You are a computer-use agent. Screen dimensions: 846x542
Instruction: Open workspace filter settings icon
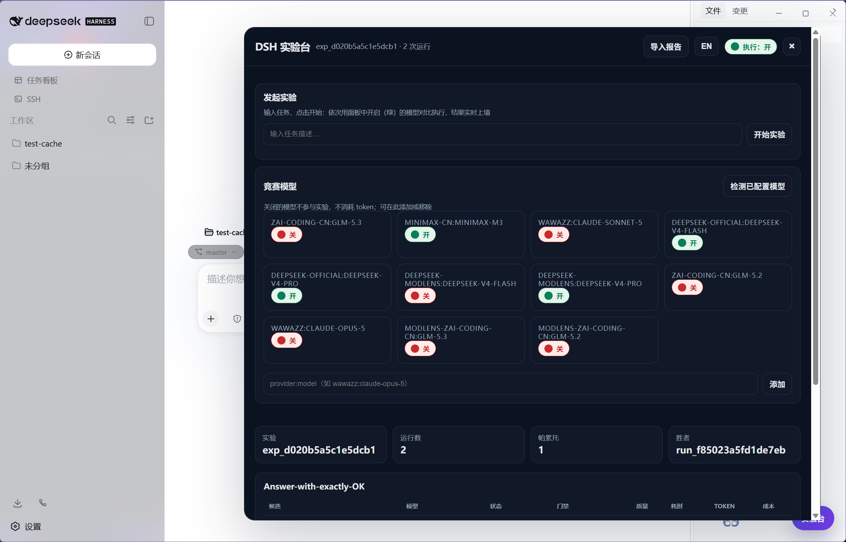[130, 120]
